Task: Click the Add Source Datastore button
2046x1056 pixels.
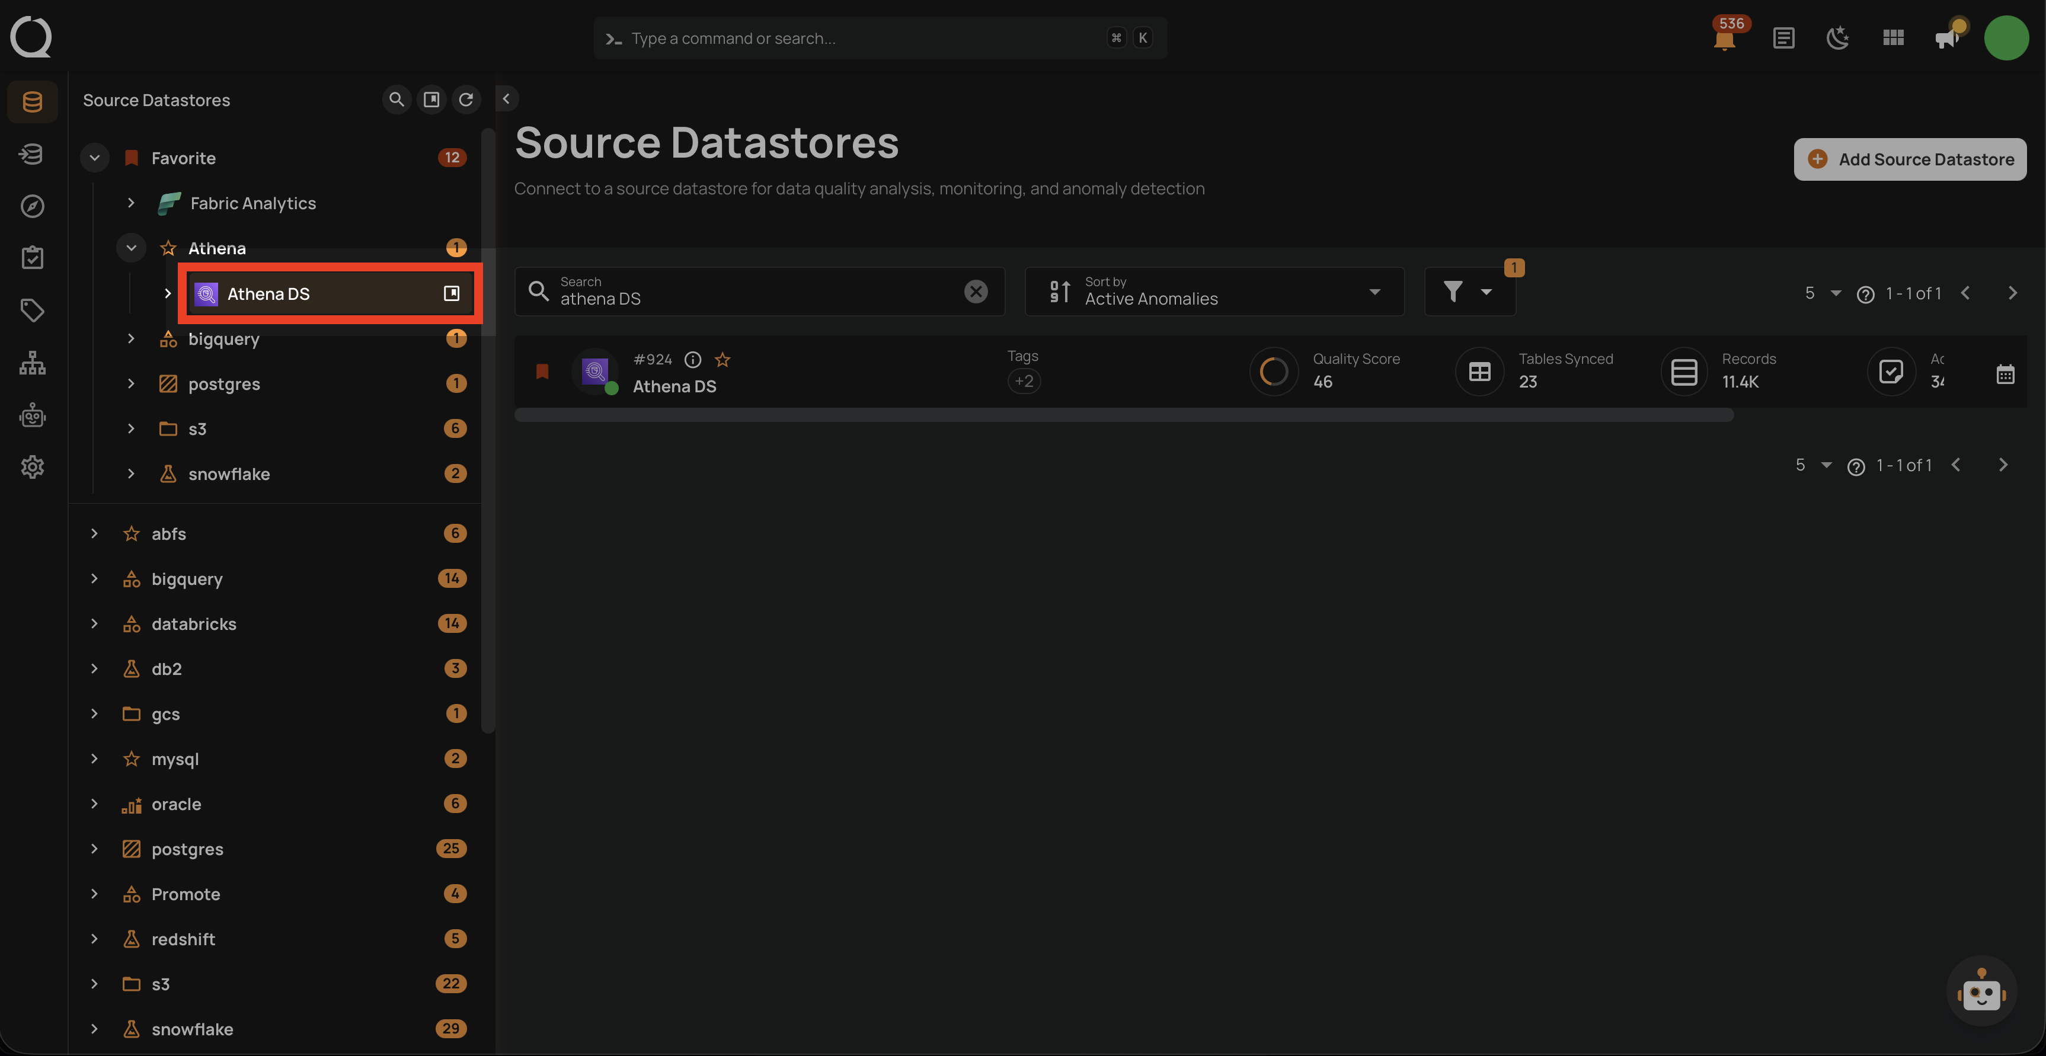Action: 1910,159
